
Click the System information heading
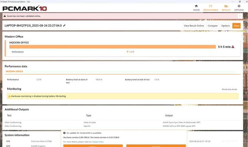[17, 135]
